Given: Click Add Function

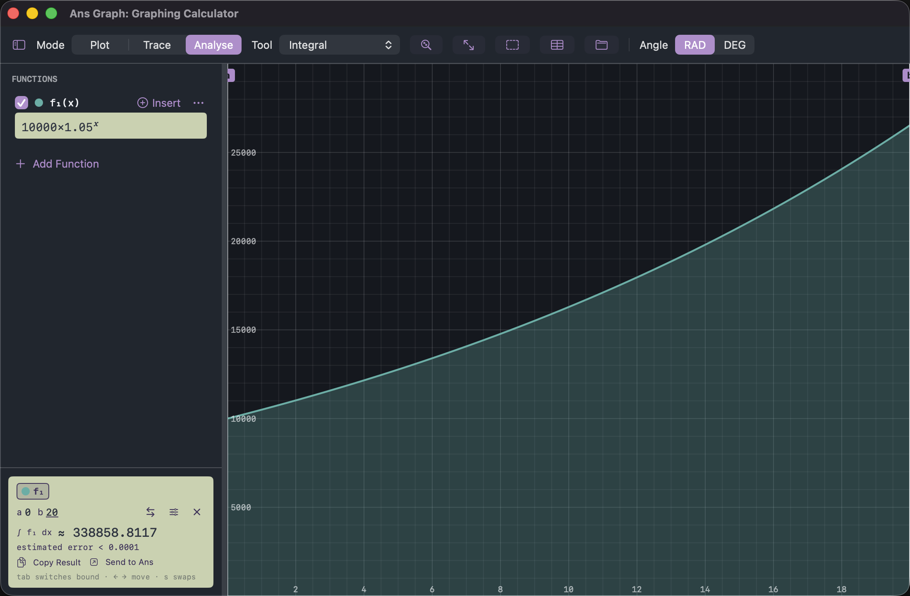Looking at the screenshot, I should [57, 164].
